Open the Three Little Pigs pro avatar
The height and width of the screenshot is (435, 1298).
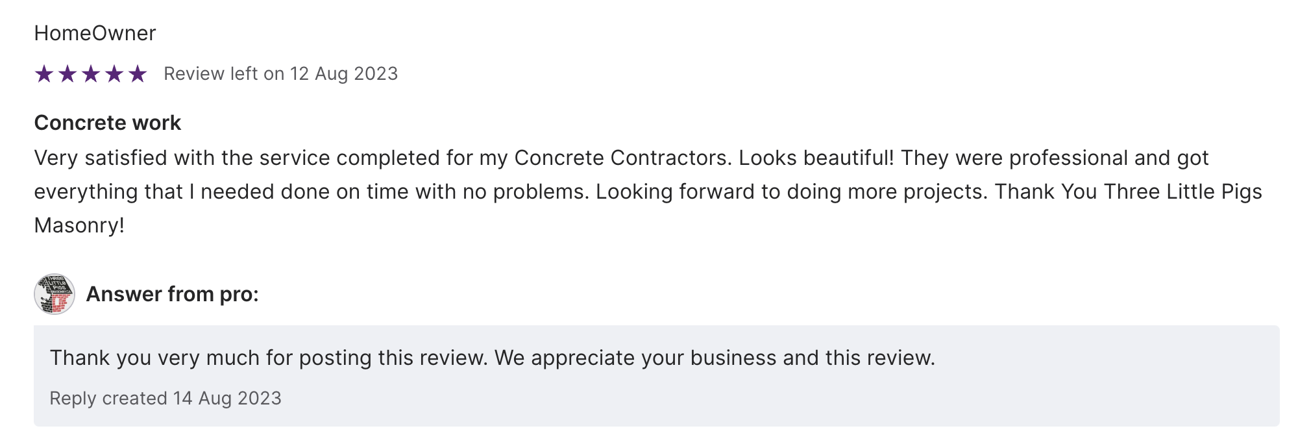pyautogui.click(x=55, y=294)
